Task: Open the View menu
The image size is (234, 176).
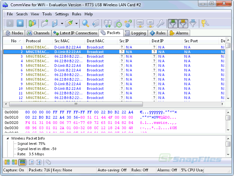Action: (x=35, y=14)
